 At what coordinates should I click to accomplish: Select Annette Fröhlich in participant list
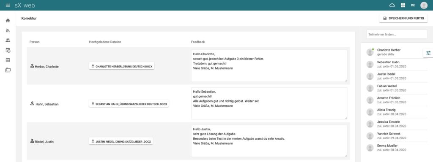(x=397, y=100)
